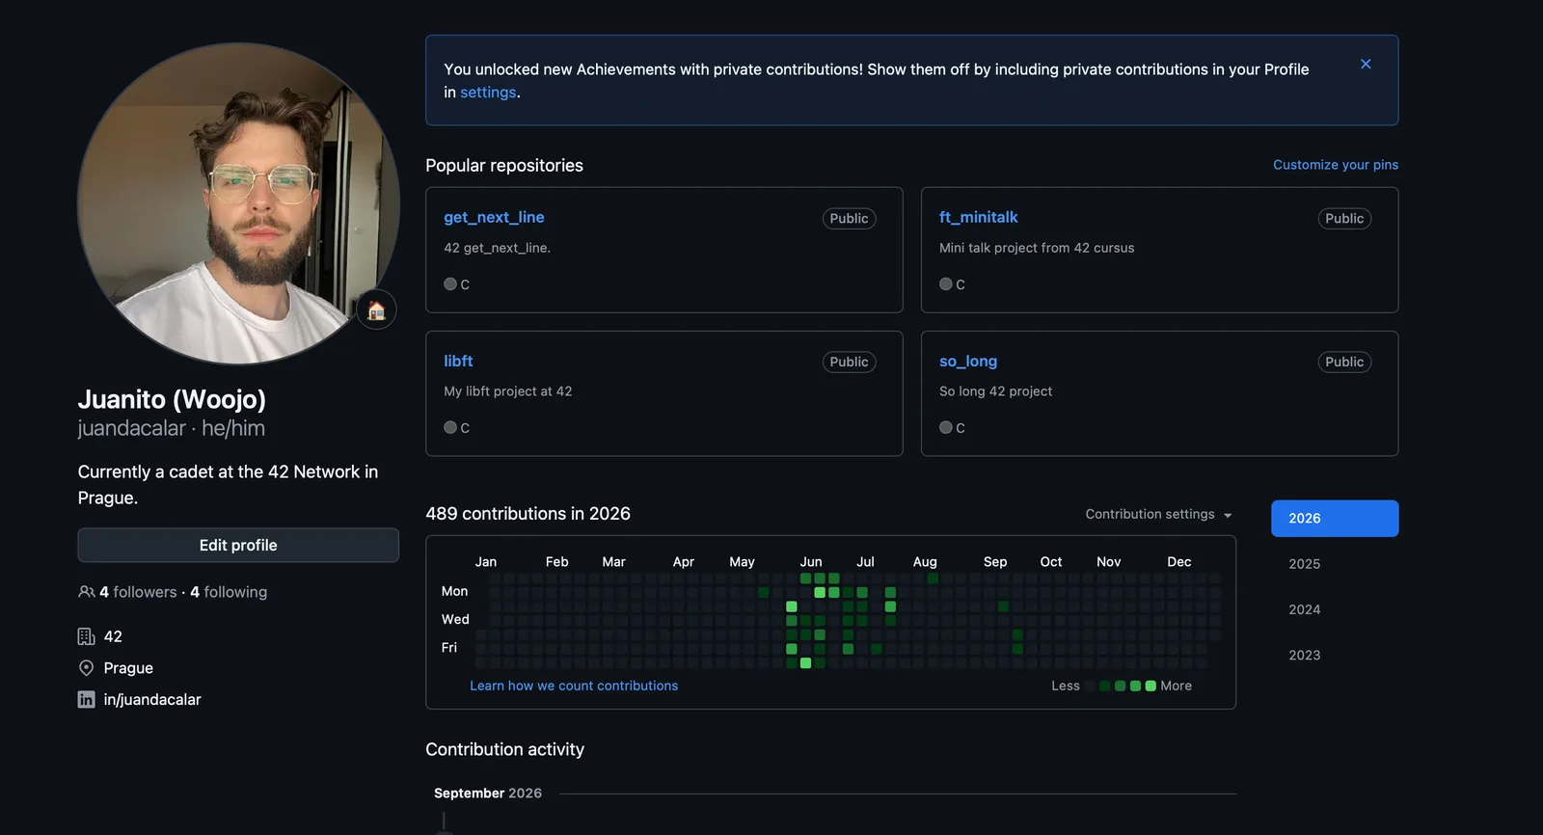Click the Edit profile button
1543x835 pixels.
tap(238, 545)
